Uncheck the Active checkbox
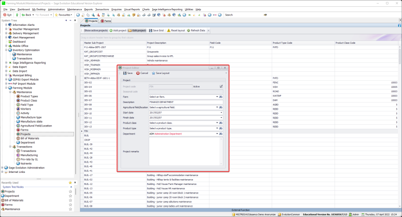The height and width of the screenshot is (217, 402). [x=221, y=86]
